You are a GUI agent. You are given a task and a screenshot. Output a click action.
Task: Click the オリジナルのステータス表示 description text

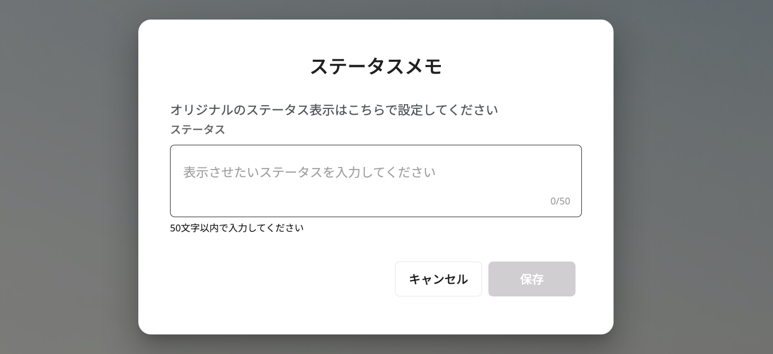334,110
